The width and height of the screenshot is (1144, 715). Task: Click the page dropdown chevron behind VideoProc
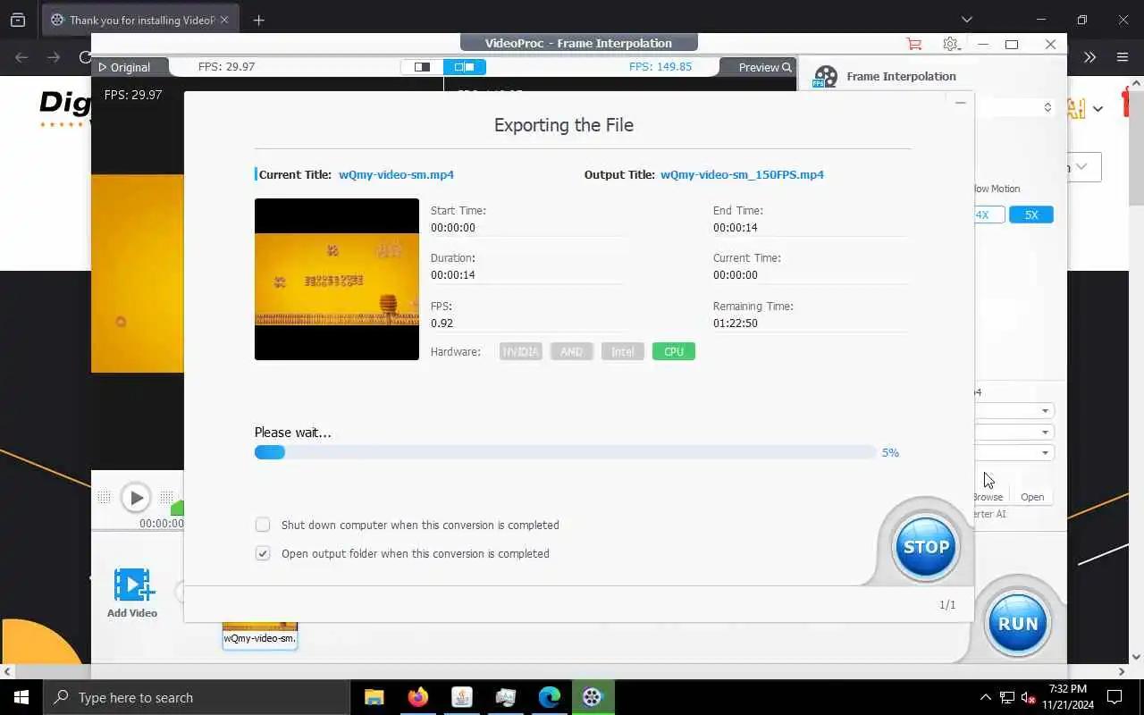tap(1098, 109)
